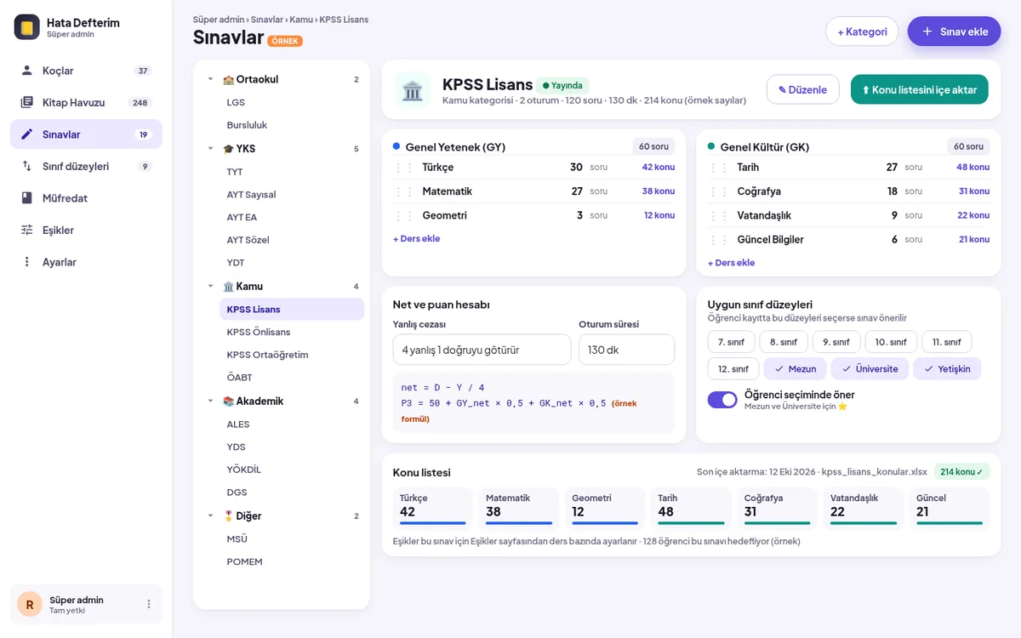Click + Ders ekle under Genel Yetenek

coord(416,239)
